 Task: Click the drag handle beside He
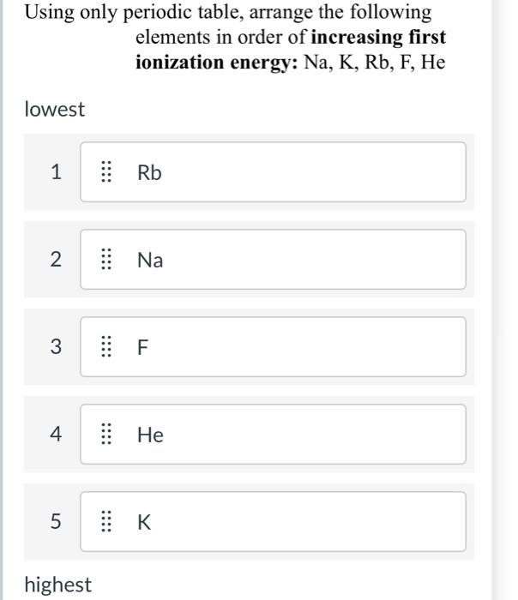coord(106,434)
